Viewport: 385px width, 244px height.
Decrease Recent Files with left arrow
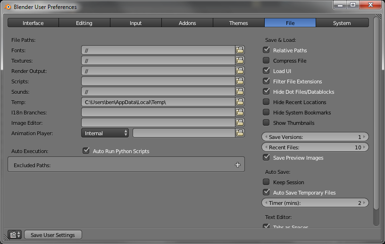click(266, 147)
